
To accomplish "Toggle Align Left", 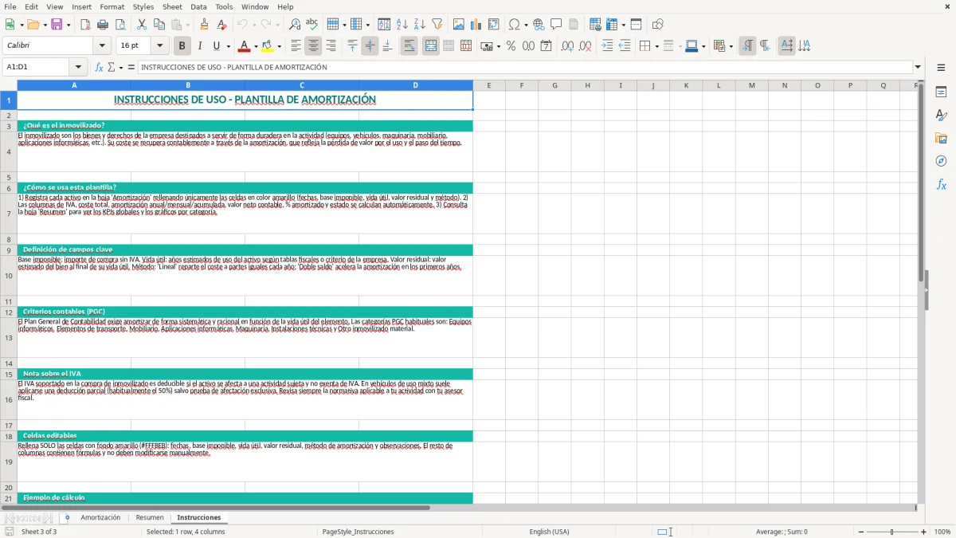I will coord(296,46).
